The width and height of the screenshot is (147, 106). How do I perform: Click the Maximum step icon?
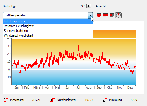coord(6,100)
